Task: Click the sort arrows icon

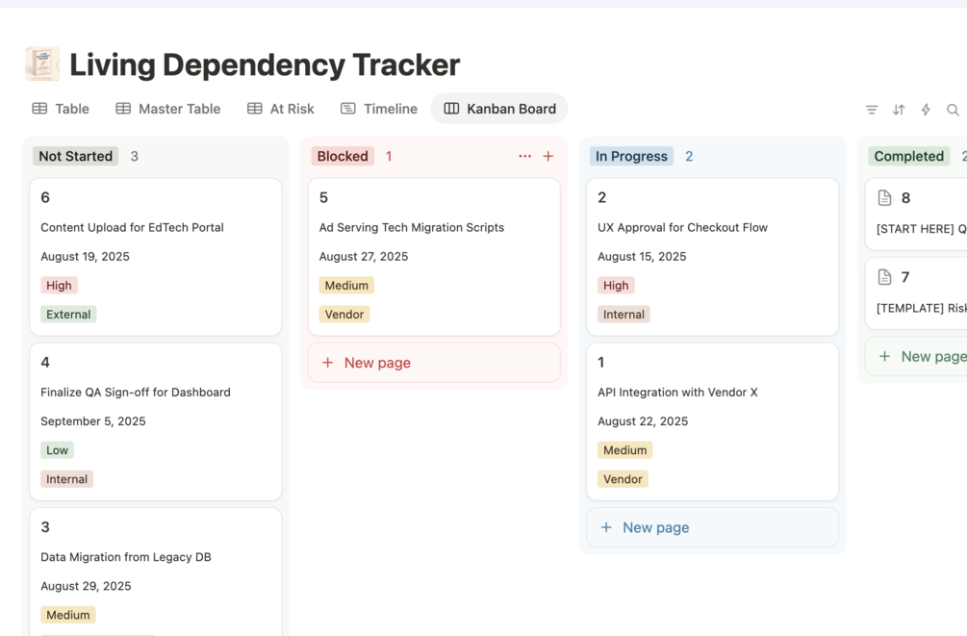Action: coord(899,110)
